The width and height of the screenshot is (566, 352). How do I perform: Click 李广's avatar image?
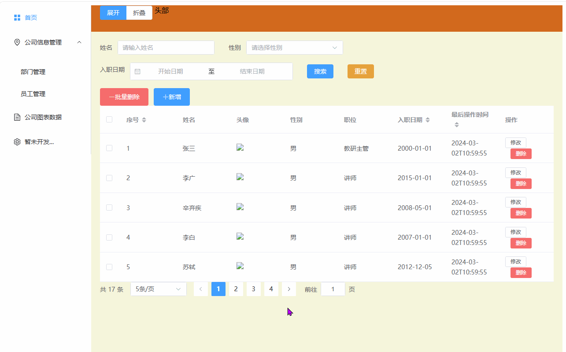[240, 177]
